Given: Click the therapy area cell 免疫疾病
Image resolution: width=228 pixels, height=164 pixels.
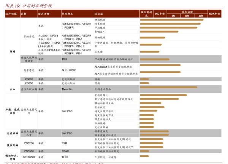Looking at the screenshot, I should click(x=13, y=133).
